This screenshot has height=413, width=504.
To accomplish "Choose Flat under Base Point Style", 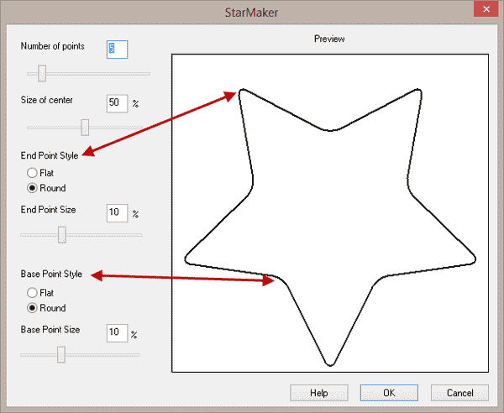I will click(x=32, y=293).
